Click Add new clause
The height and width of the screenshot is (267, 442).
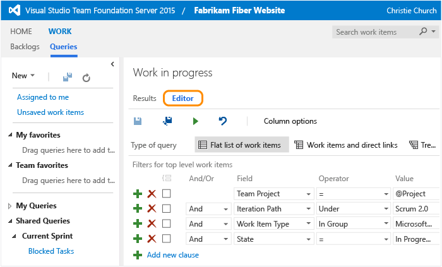coord(173,255)
